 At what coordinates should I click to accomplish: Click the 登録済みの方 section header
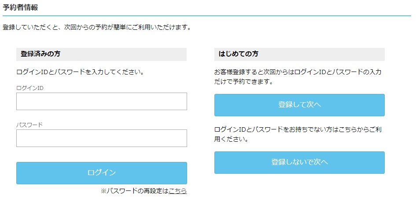[x=40, y=54]
